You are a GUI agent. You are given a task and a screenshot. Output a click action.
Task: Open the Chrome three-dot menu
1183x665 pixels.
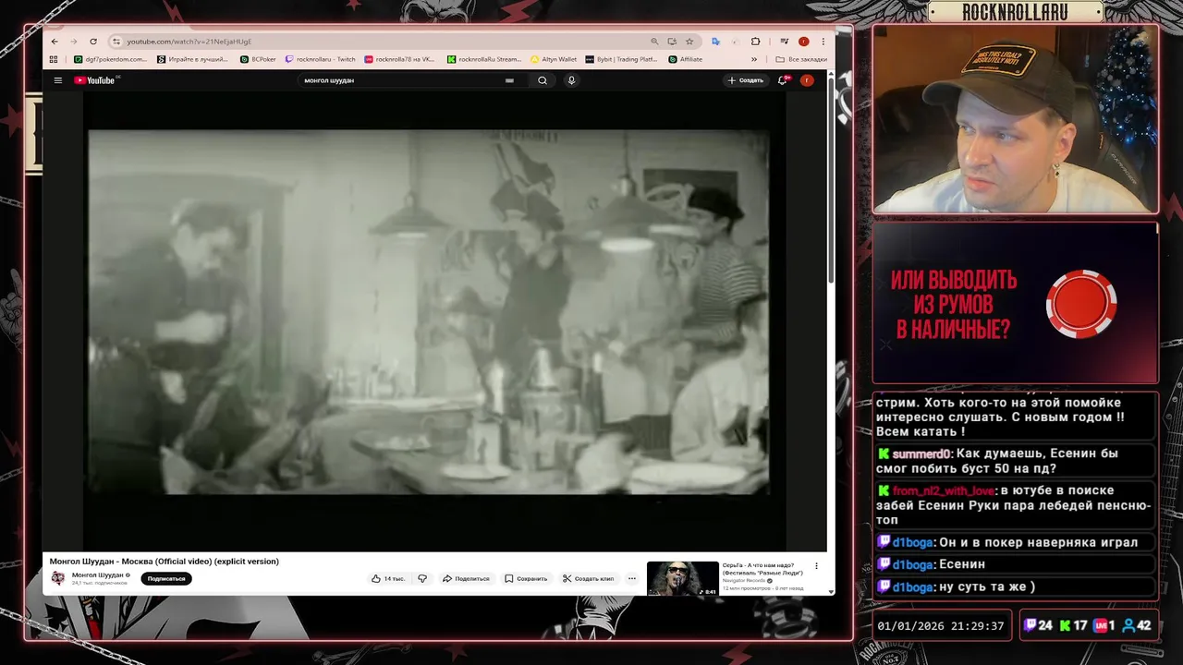[x=823, y=42]
